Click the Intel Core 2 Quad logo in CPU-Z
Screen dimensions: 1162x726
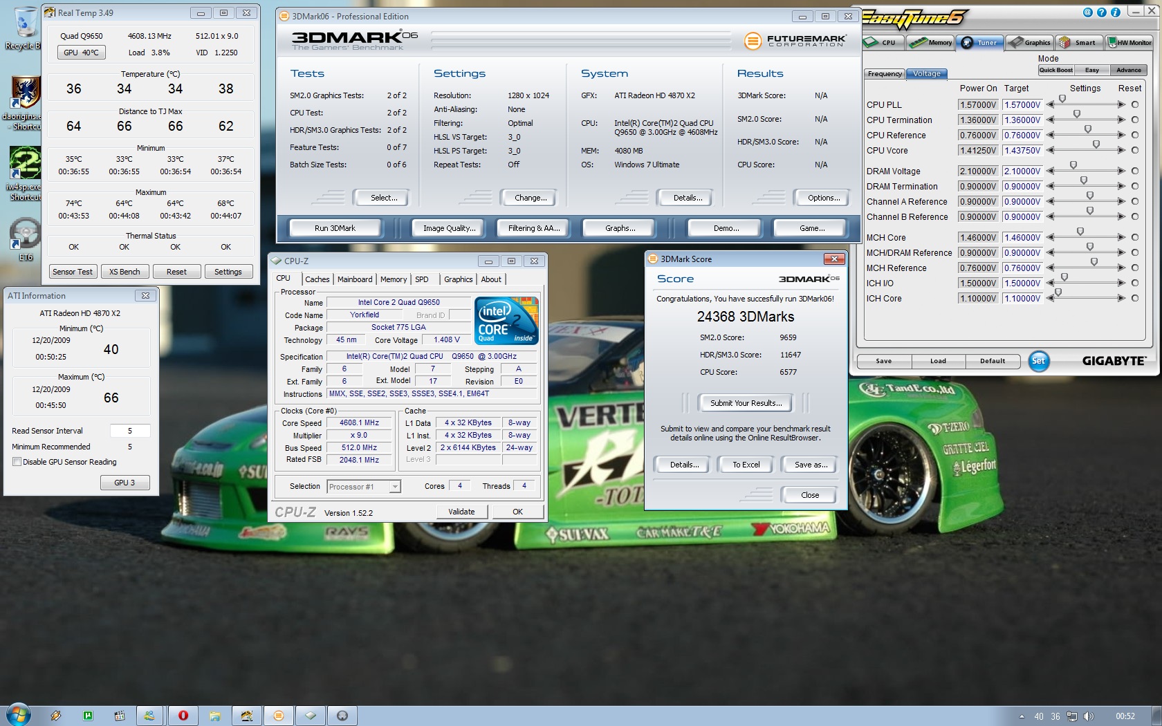[x=507, y=321]
